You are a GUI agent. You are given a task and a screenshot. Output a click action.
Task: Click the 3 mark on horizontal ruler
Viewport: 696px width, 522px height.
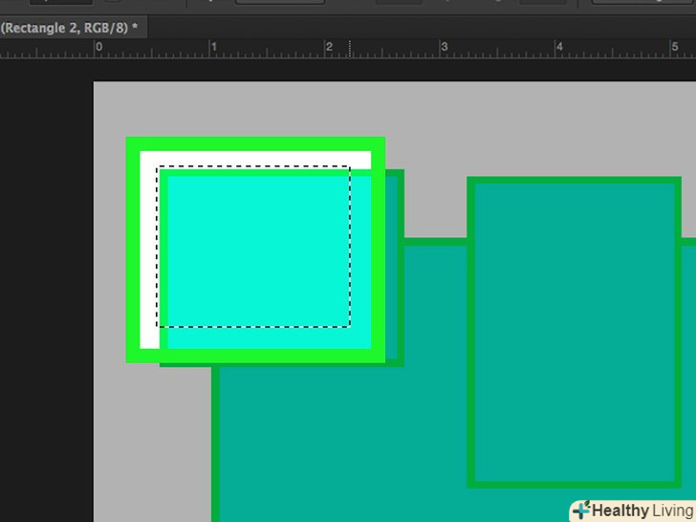coord(444,47)
